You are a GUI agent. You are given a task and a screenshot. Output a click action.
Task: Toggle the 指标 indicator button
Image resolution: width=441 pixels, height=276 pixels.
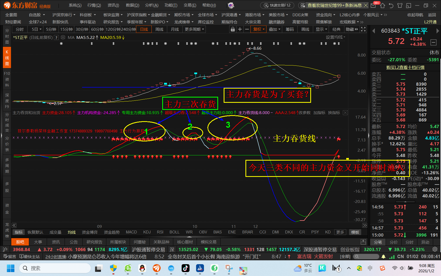coord(19,232)
